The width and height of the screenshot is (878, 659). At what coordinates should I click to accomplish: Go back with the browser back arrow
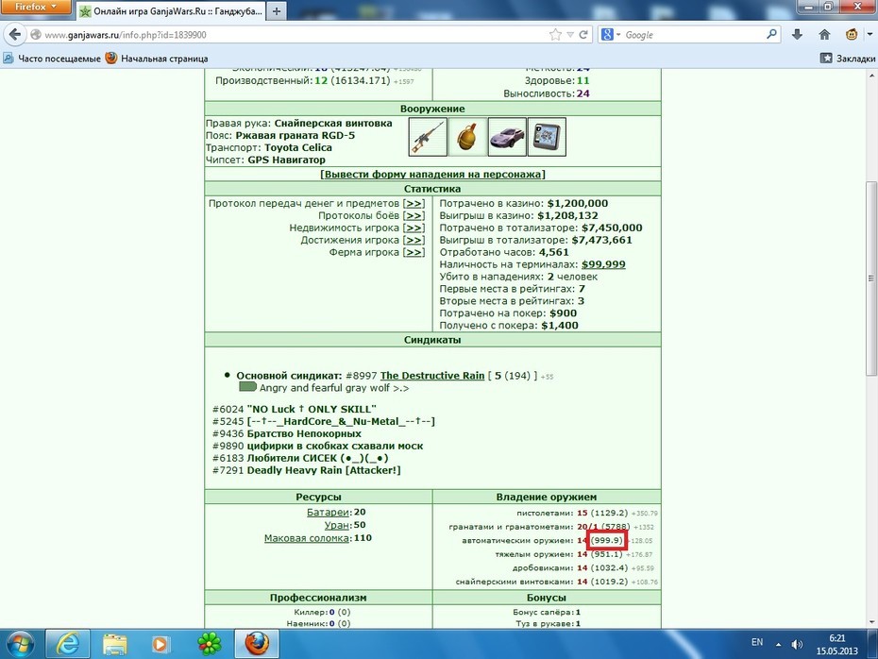pos(15,35)
